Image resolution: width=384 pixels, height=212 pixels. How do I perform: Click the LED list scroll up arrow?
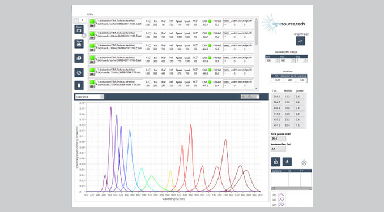257,19
